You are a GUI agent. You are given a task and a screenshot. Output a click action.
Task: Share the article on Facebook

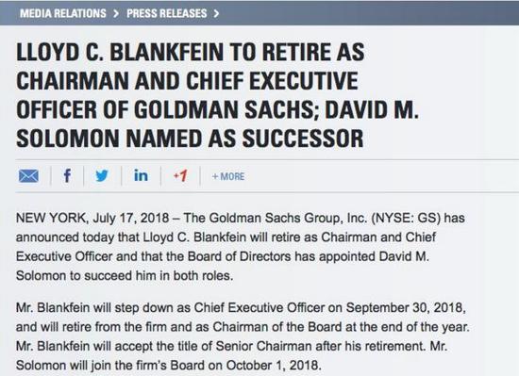tap(67, 175)
